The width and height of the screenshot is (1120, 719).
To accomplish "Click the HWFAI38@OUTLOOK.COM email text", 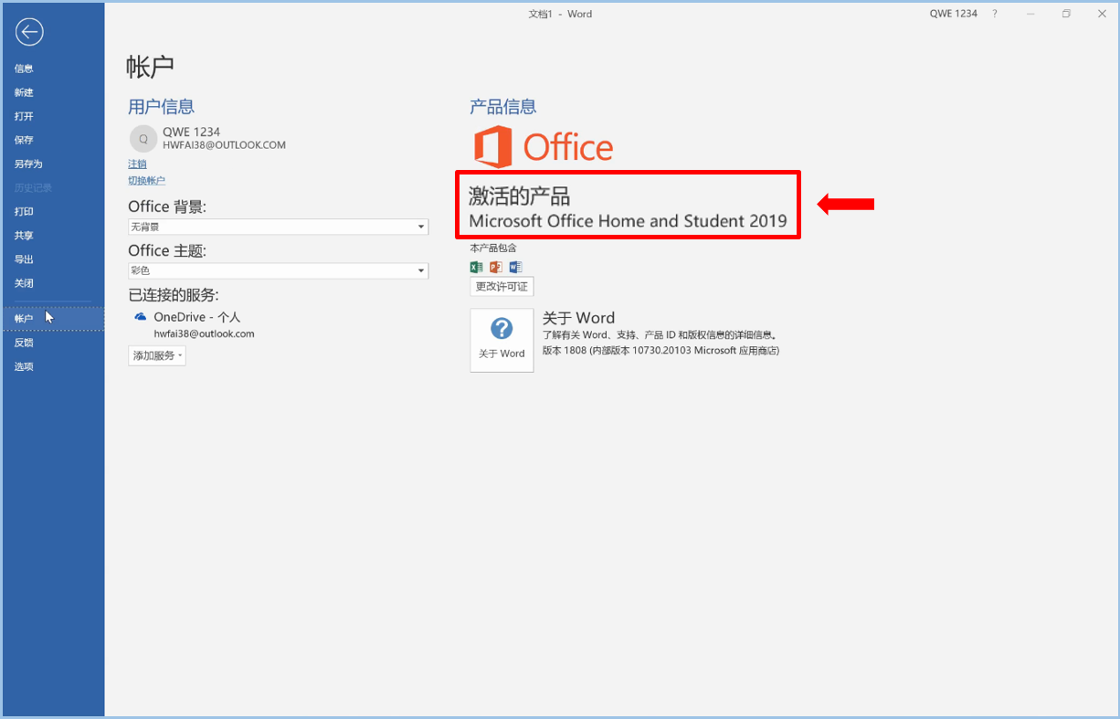I will tap(225, 145).
